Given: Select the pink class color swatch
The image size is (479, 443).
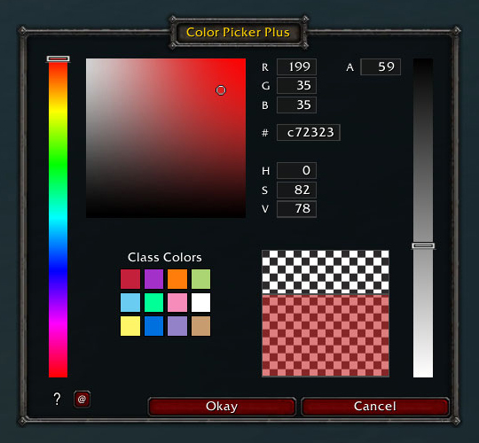Looking at the screenshot, I should point(177,302).
